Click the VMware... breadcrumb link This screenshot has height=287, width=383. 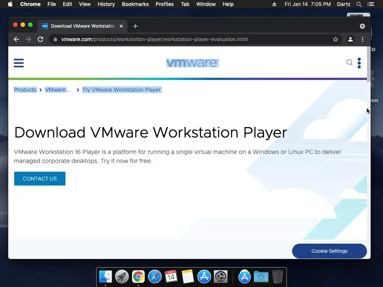click(x=57, y=90)
